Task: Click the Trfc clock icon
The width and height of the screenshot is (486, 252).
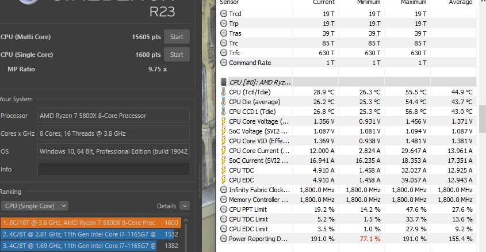Action: point(224,53)
